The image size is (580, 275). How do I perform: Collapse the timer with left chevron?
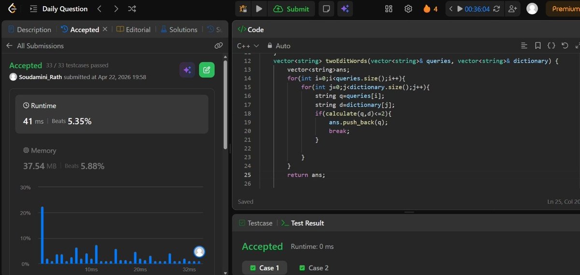point(450,9)
